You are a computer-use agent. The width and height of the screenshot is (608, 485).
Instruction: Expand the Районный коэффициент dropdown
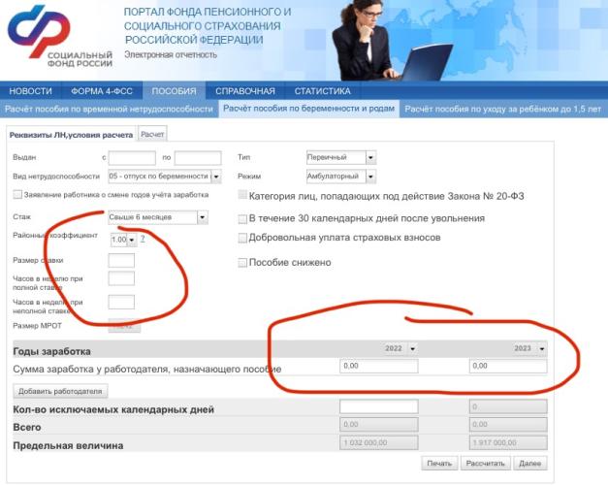tap(132, 241)
